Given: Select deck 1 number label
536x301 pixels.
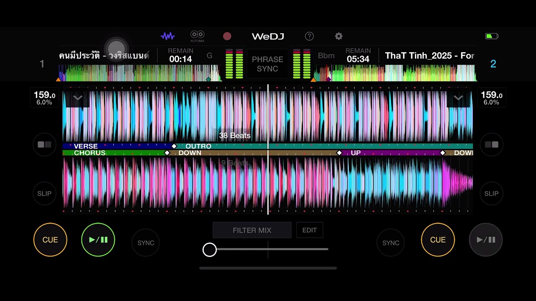Looking at the screenshot, I should [x=42, y=64].
